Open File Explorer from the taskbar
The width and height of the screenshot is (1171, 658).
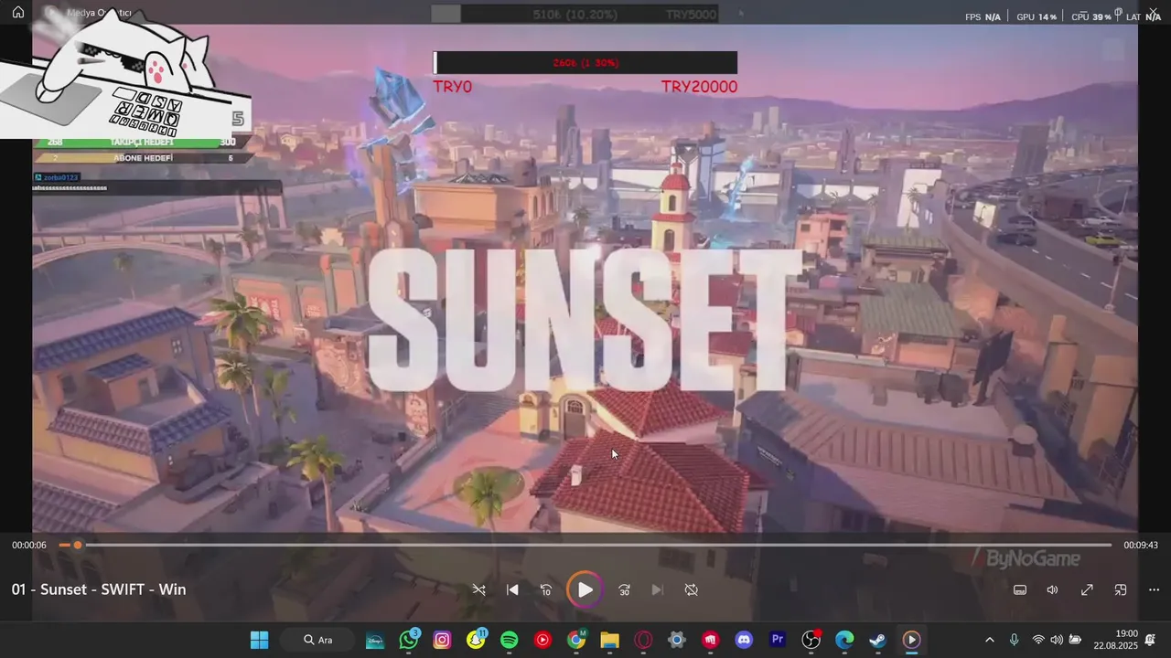click(x=610, y=640)
